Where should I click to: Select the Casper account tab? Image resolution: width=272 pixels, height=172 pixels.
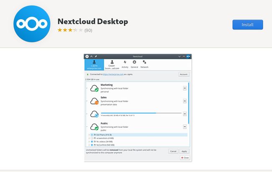[x=112, y=65]
